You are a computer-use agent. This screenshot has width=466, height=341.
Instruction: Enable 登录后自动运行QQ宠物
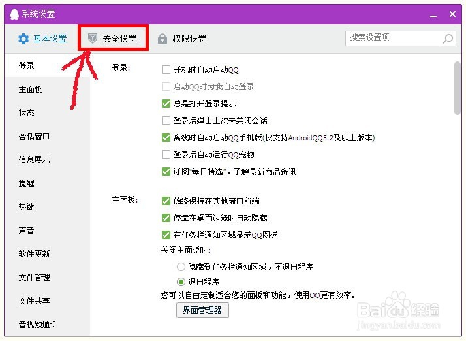tap(166, 154)
